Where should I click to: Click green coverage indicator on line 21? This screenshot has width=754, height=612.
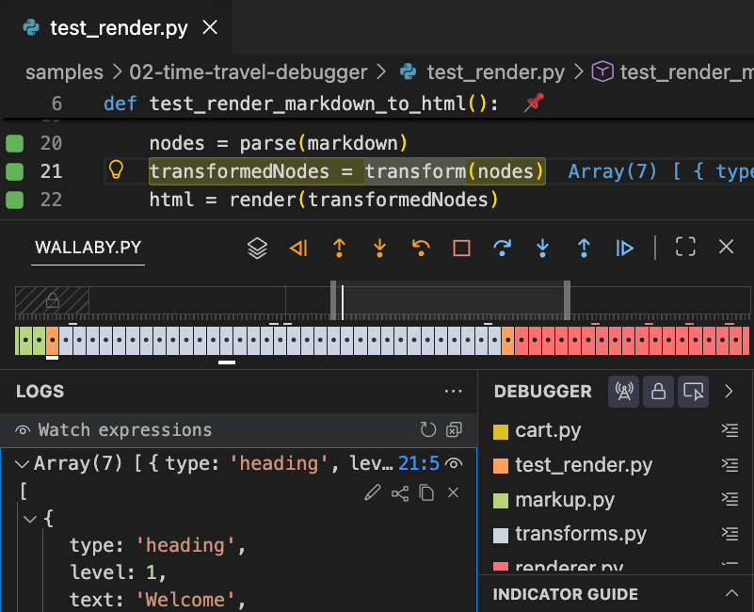14,171
